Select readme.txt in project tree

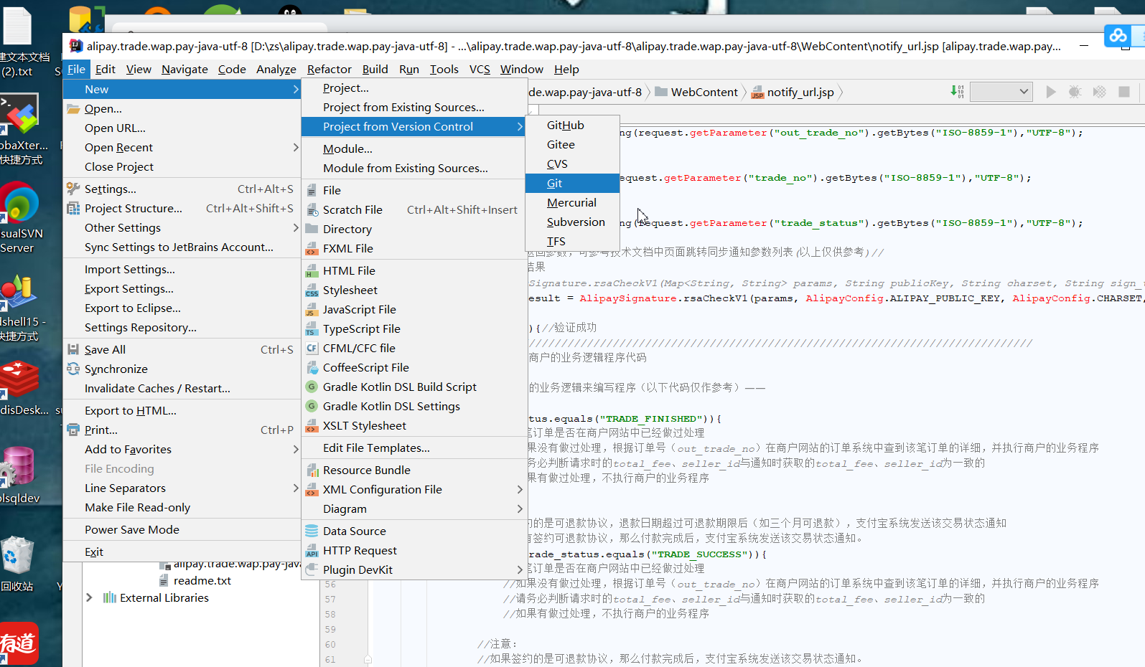[202, 580]
